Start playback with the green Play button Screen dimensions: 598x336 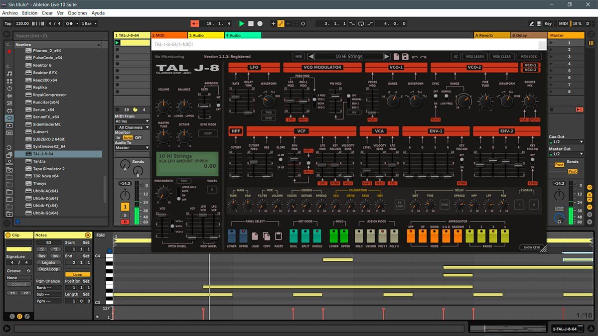tap(242, 23)
